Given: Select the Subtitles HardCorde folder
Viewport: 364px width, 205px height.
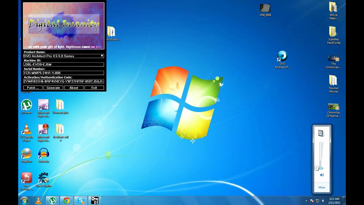Looking at the screenshot, I should tap(334, 35).
